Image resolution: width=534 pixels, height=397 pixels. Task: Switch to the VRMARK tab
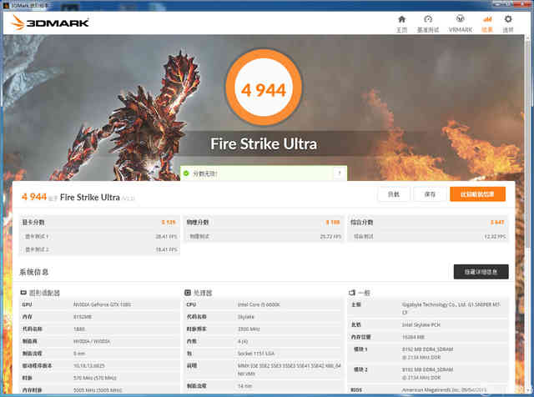click(x=461, y=23)
